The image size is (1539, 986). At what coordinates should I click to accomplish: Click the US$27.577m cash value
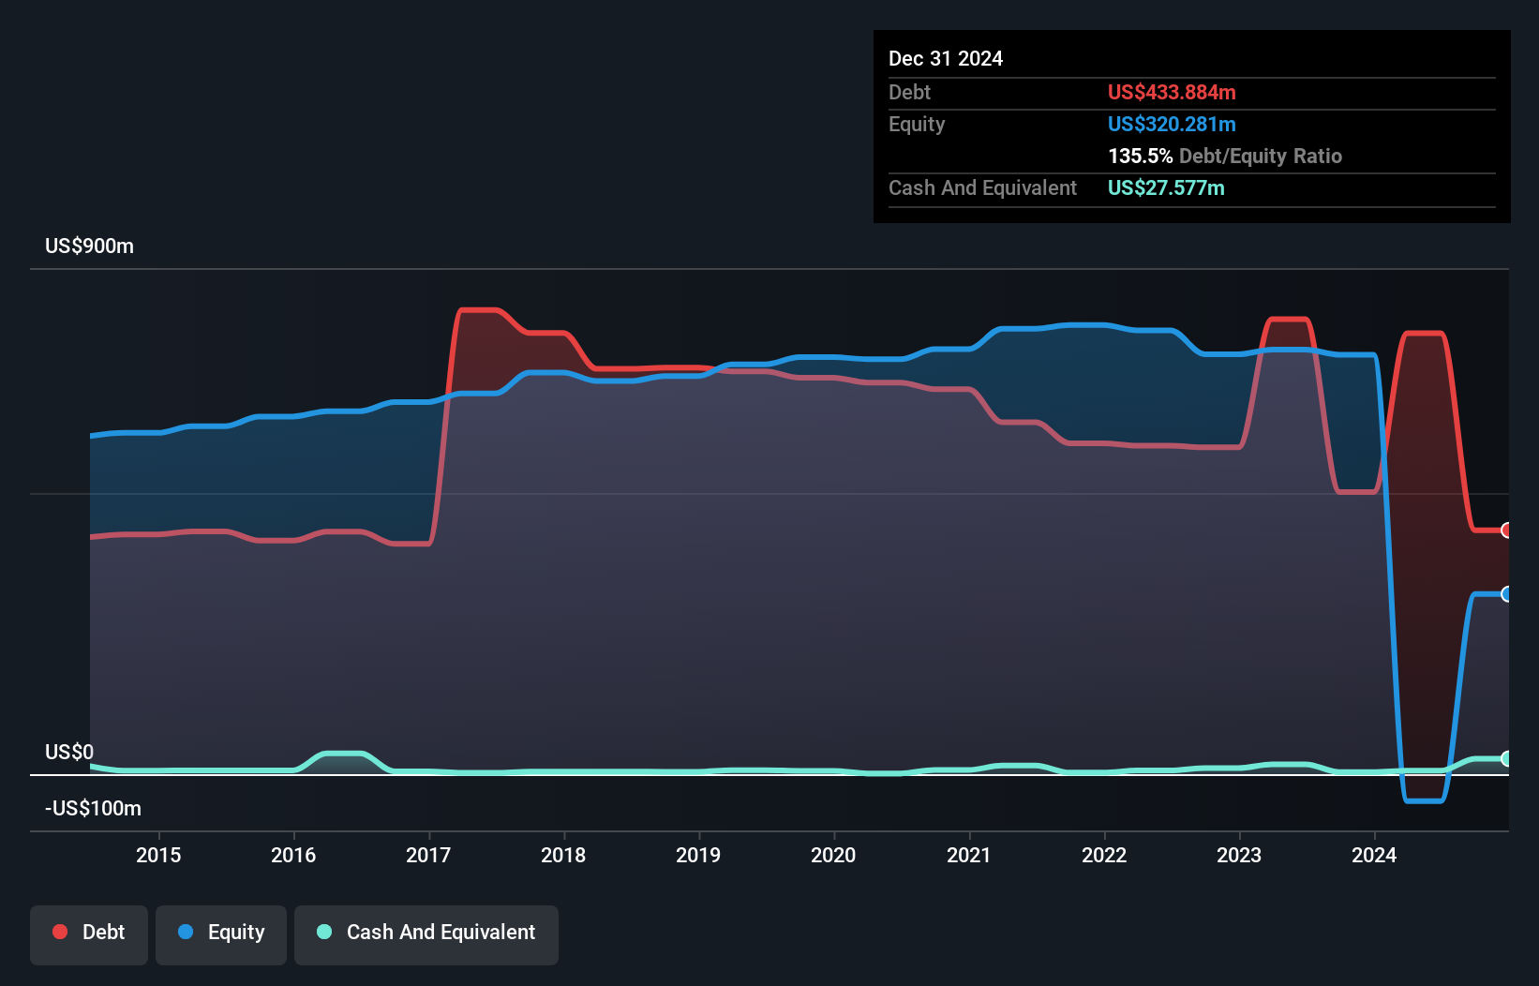click(x=1166, y=188)
